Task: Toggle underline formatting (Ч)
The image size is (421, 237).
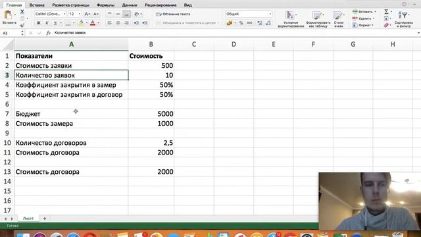Action: (x=55, y=23)
